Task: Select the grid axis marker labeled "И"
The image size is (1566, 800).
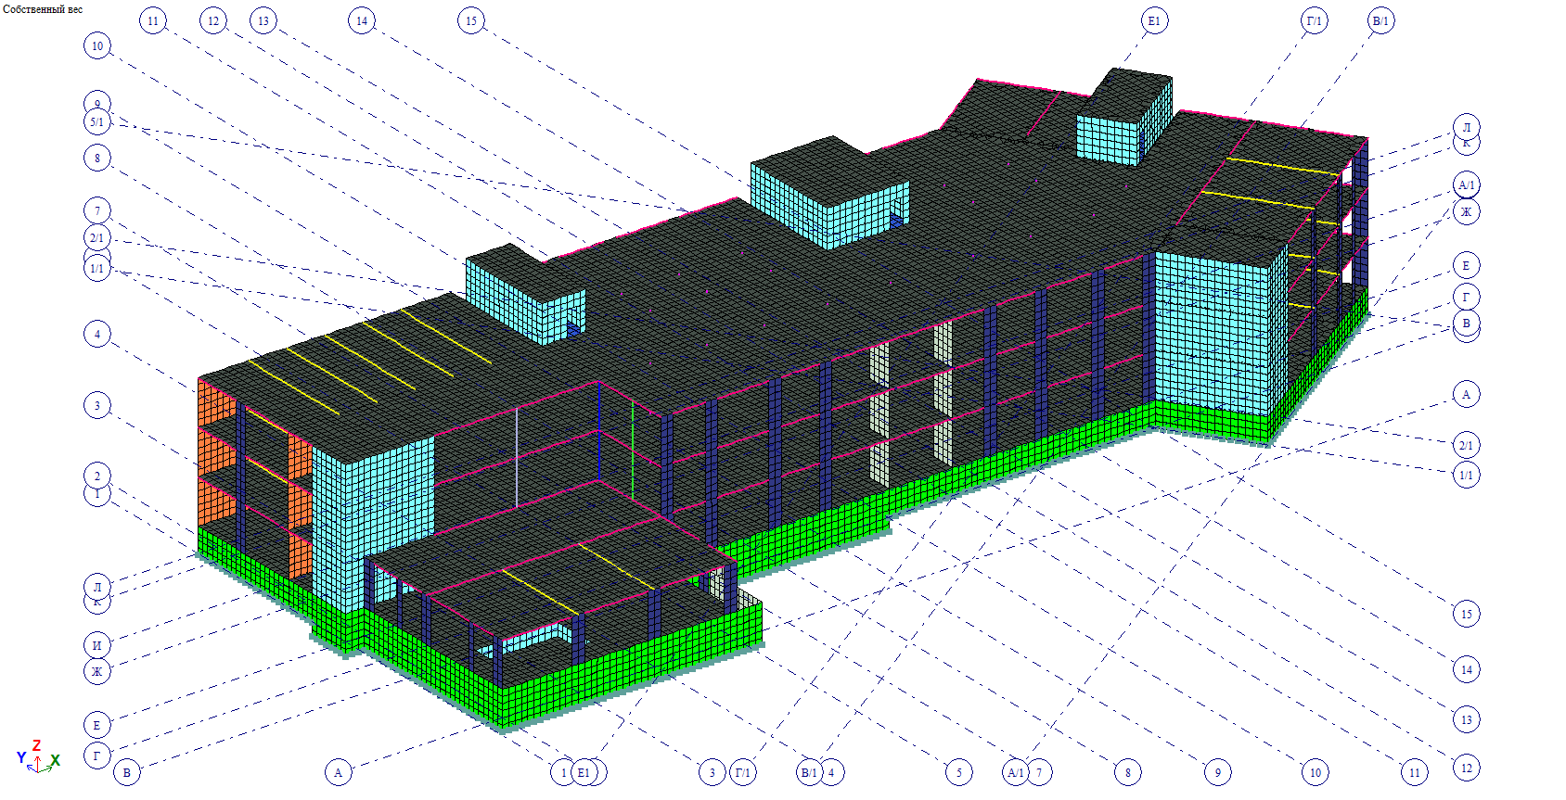Action: point(96,645)
